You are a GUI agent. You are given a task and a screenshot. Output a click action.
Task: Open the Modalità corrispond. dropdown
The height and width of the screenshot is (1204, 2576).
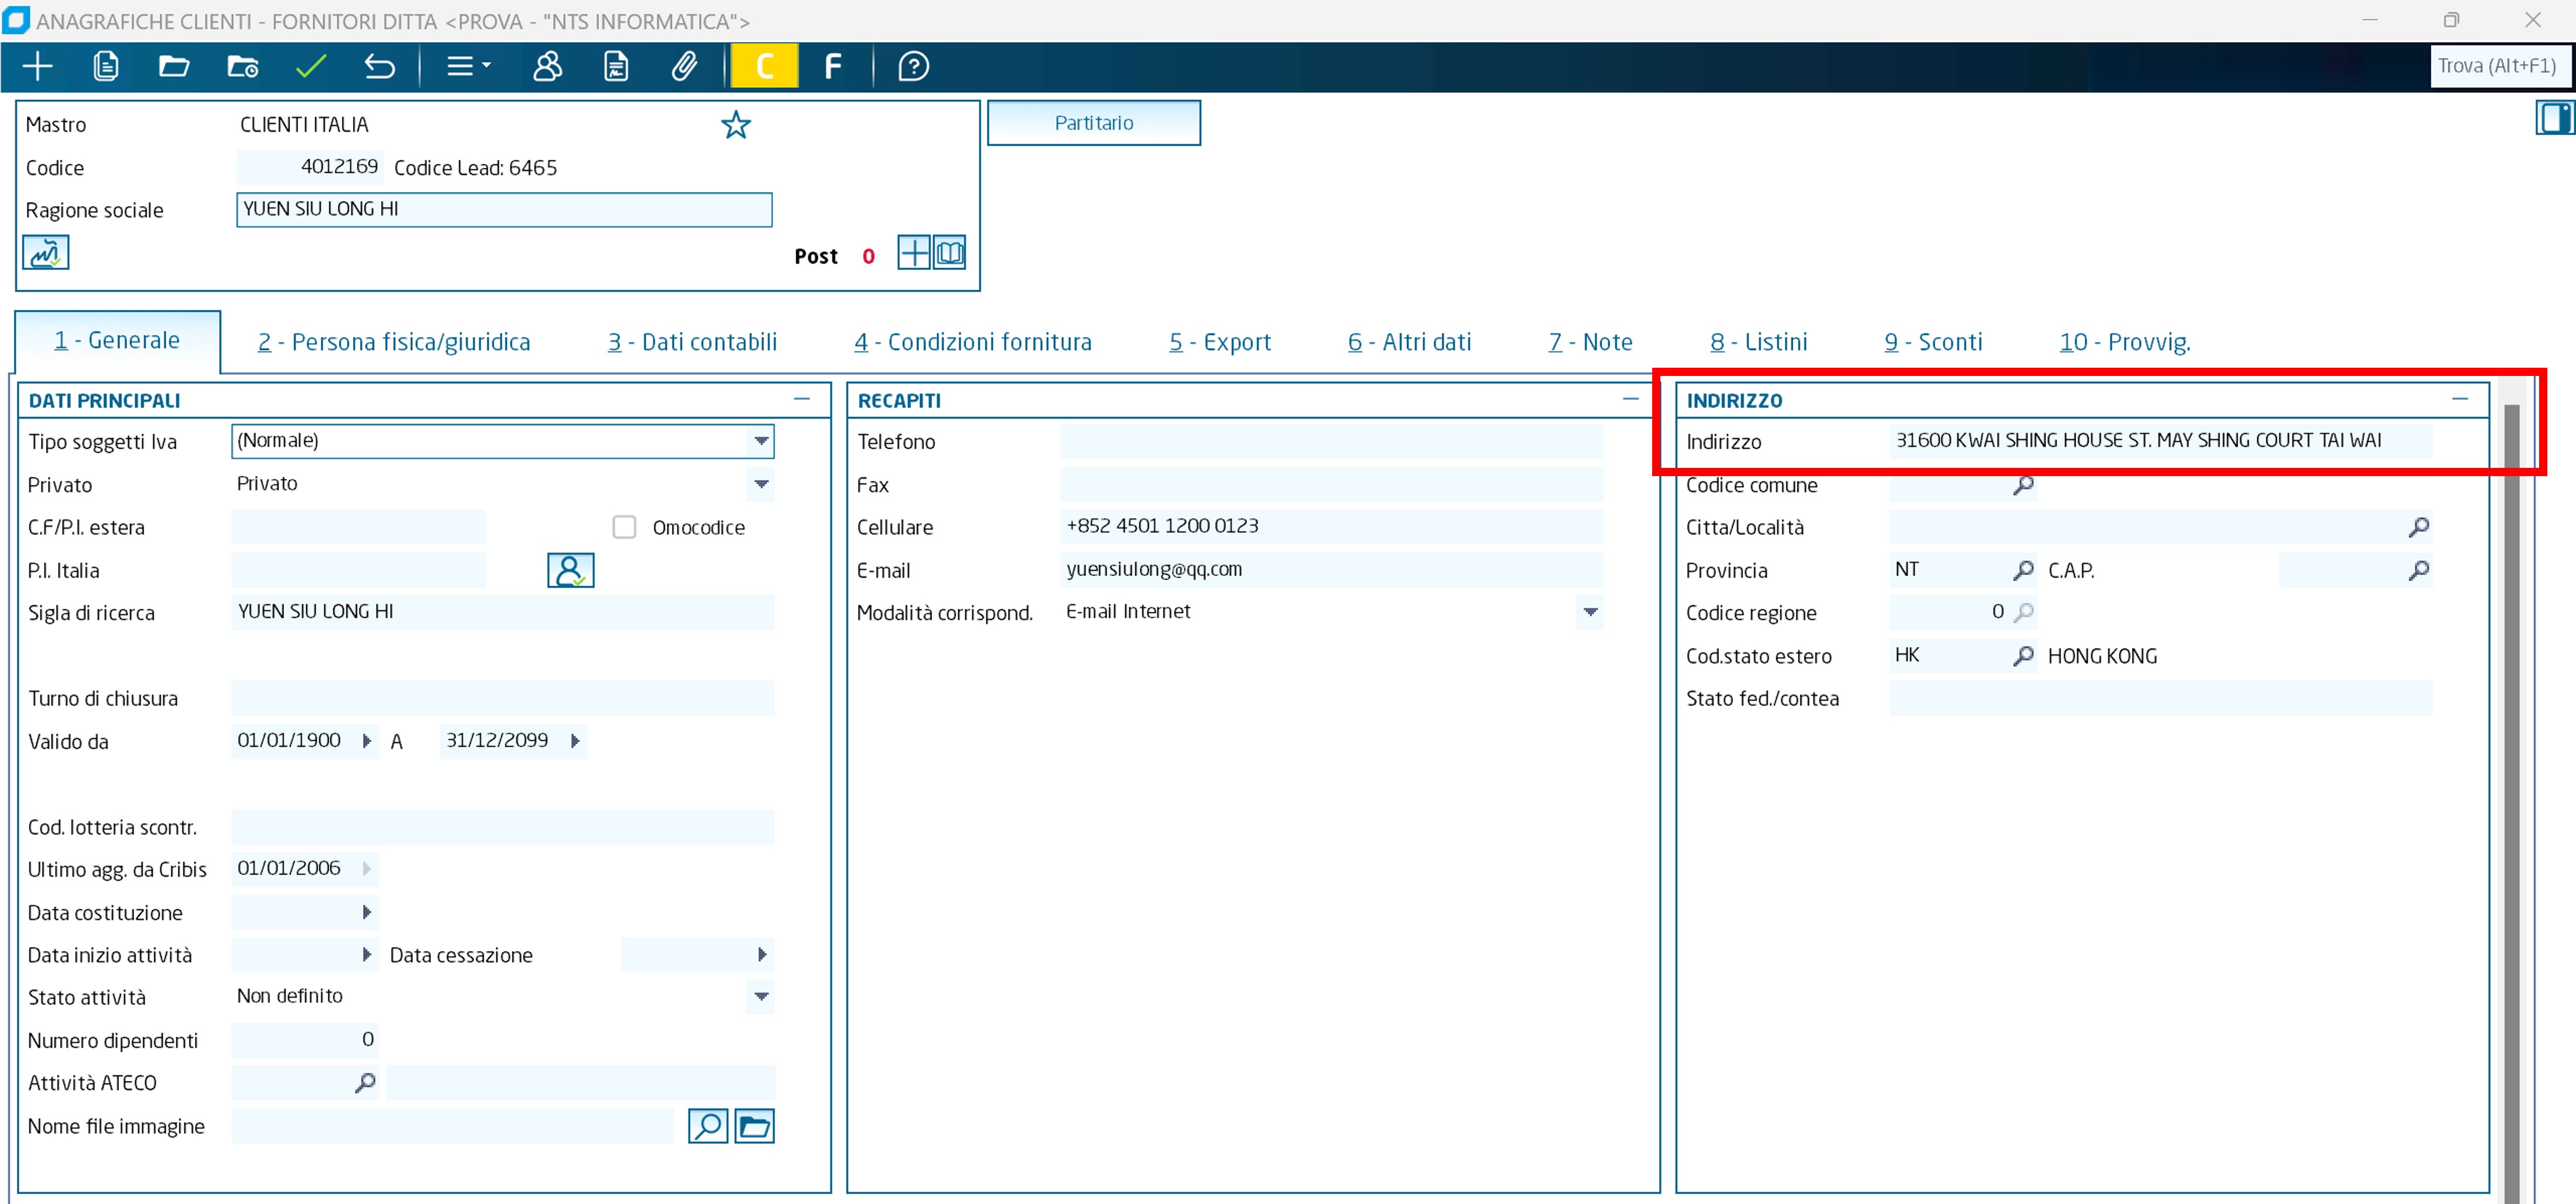click(1590, 612)
